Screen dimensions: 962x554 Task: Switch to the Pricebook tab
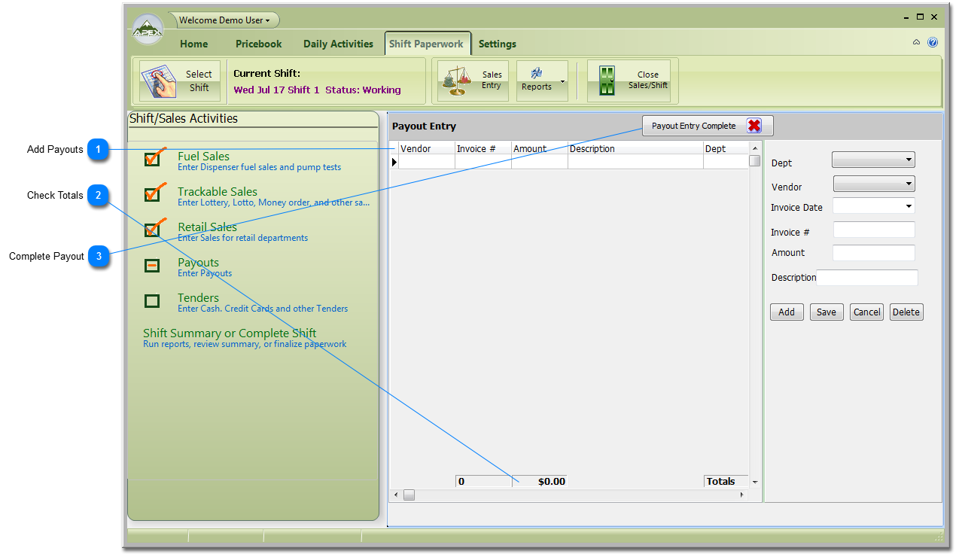tap(258, 44)
